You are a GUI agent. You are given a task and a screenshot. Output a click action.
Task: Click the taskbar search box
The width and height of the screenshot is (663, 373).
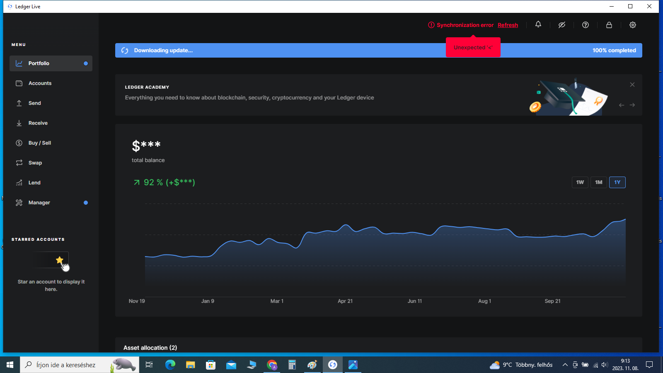(80, 365)
